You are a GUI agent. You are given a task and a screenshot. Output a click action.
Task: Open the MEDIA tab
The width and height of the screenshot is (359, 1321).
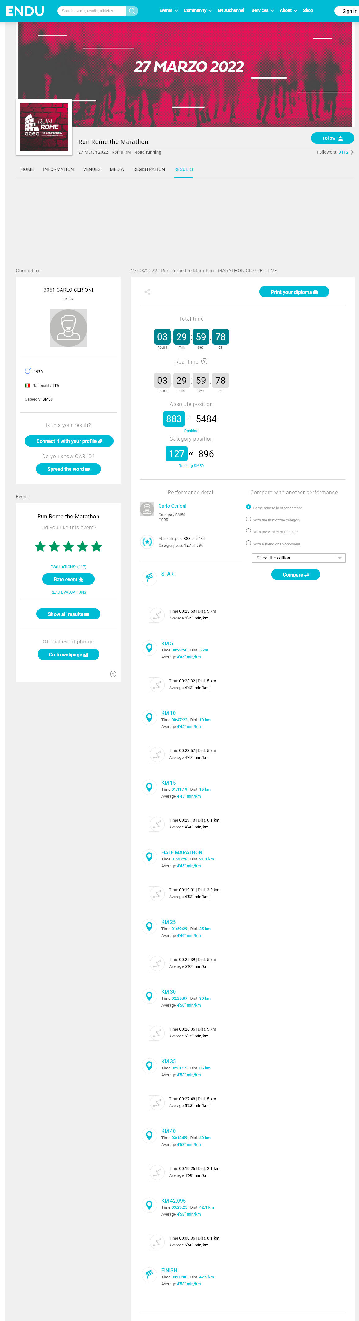117,169
